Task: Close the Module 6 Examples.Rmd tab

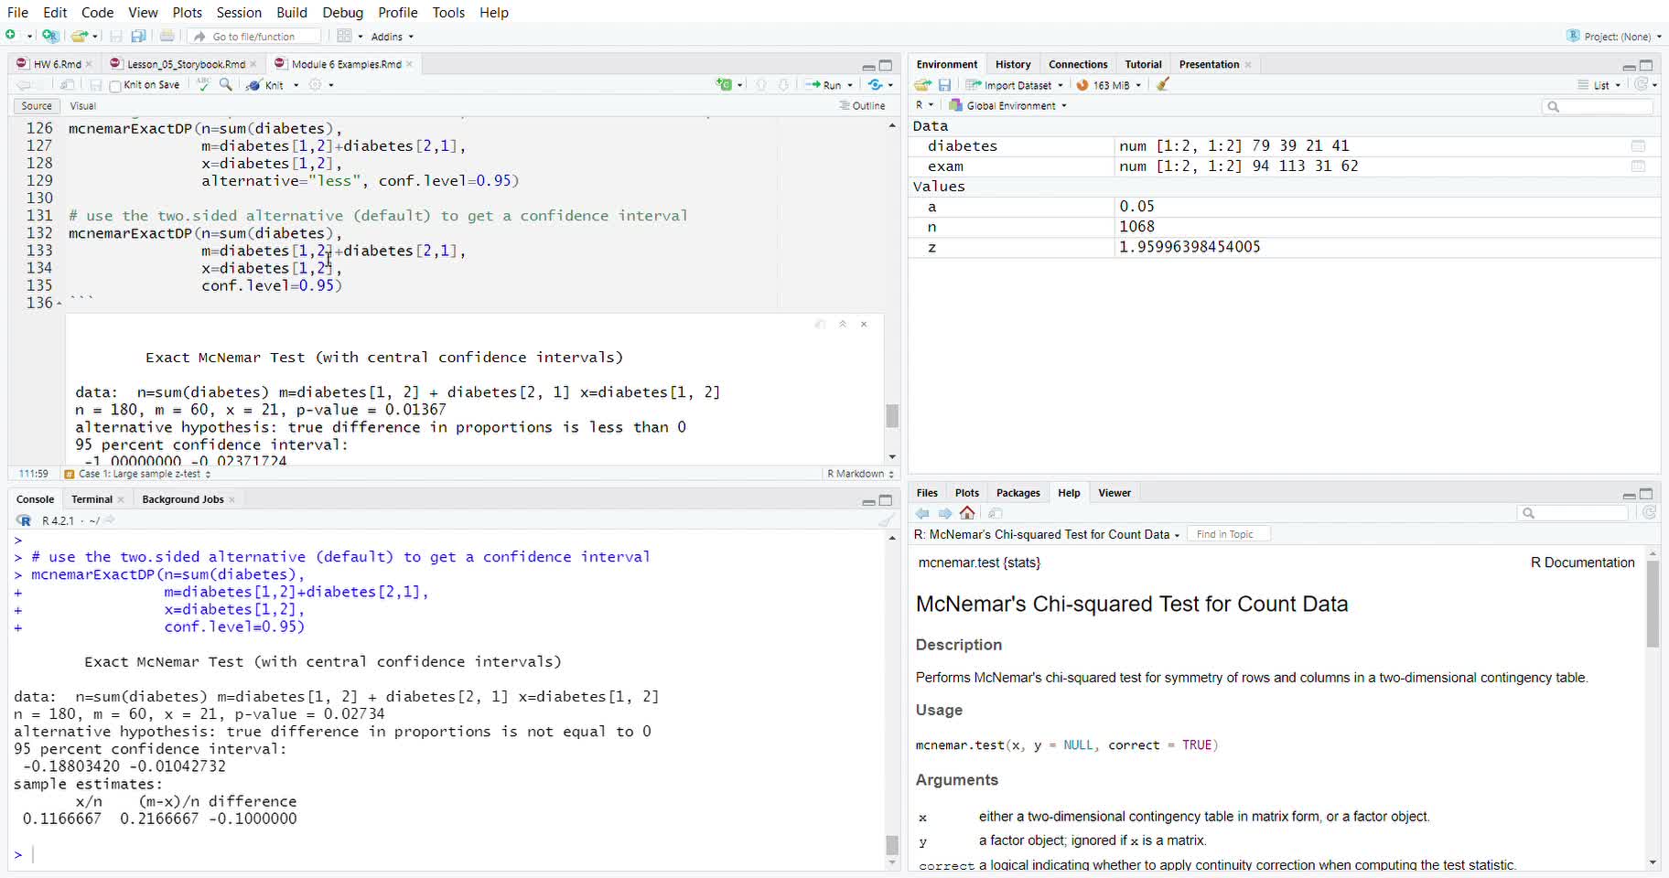Action: (410, 64)
